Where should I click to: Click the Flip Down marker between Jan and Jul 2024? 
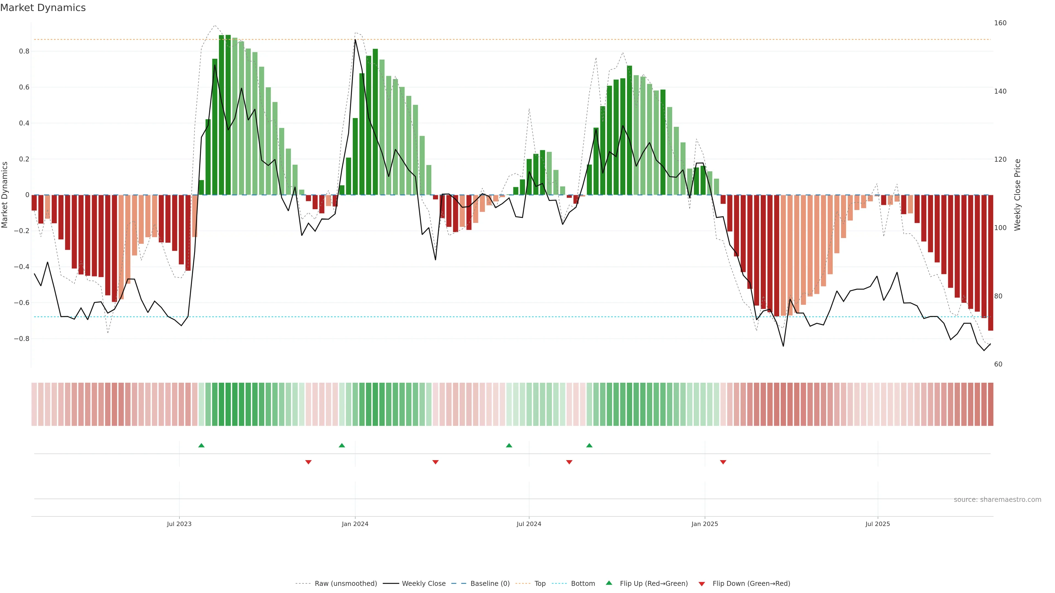(x=435, y=462)
